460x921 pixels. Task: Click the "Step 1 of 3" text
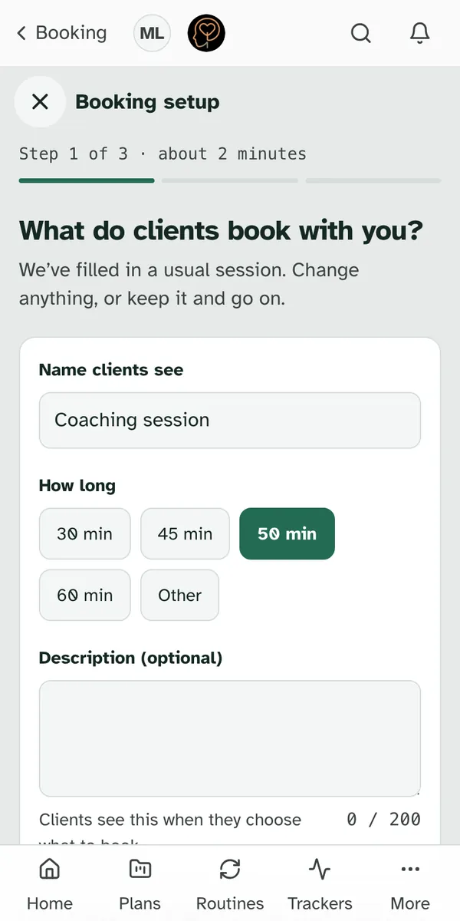[x=74, y=153]
